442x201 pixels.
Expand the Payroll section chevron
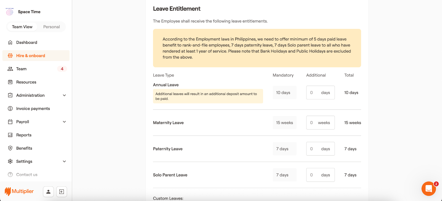(x=64, y=122)
